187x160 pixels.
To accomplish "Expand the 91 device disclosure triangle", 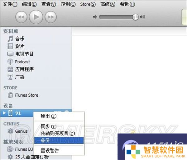I will [4, 113].
